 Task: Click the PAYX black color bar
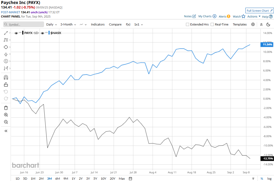(x=23, y=33)
